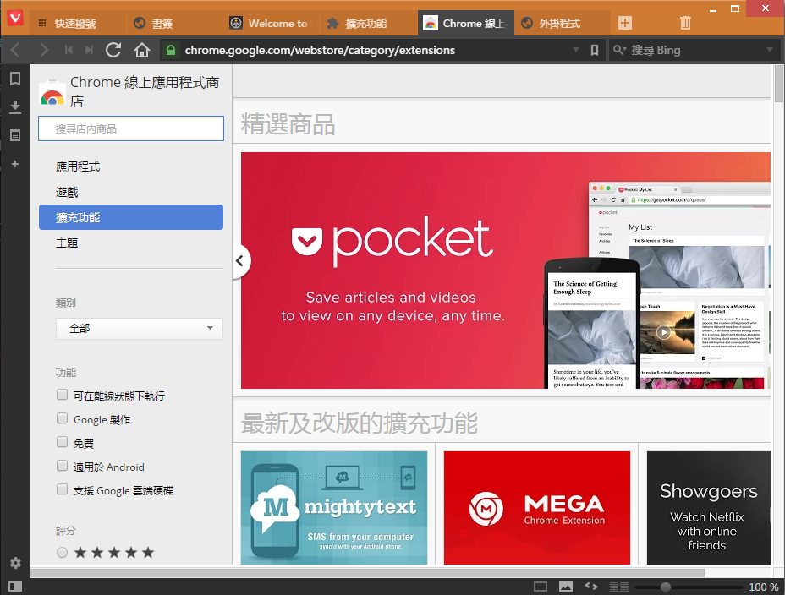785x595 pixels.
Task: Open the Vivaldi menu icon
Action: 15,19
